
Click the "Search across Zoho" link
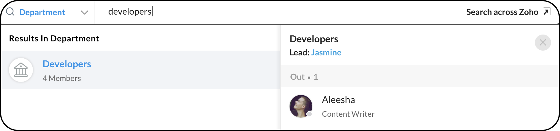(x=502, y=12)
